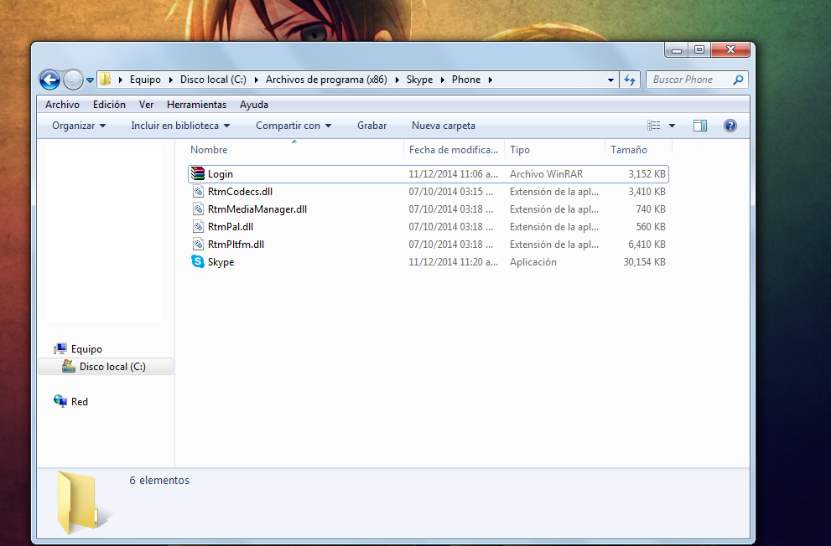Toggle the preview pane icon
The width and height of the screenshot is (831, 546).
[x=700, y=126]
